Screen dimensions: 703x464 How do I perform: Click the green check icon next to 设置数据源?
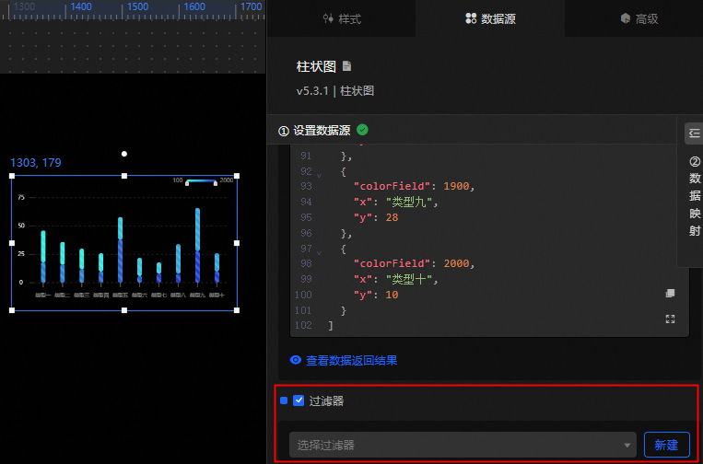(x=362, y=130)
